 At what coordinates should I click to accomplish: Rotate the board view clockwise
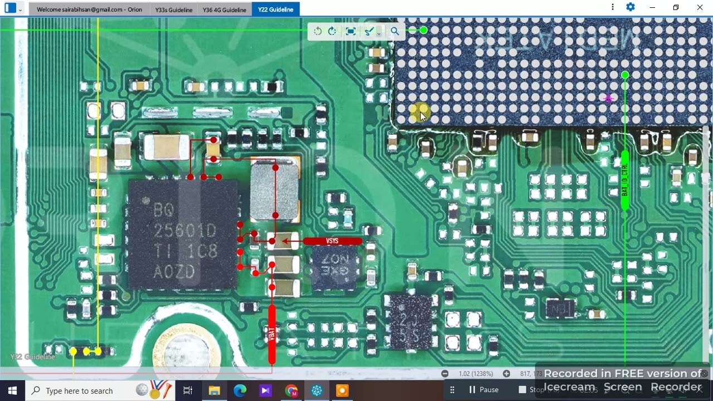click(x=332, y=31)
